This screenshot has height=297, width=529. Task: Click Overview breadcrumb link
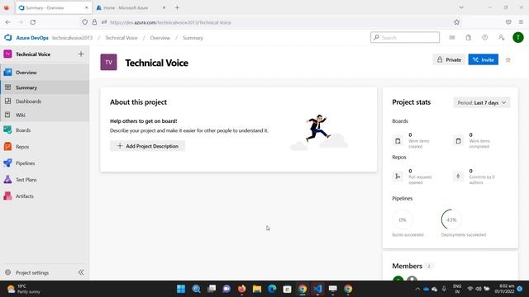point(160,38)
